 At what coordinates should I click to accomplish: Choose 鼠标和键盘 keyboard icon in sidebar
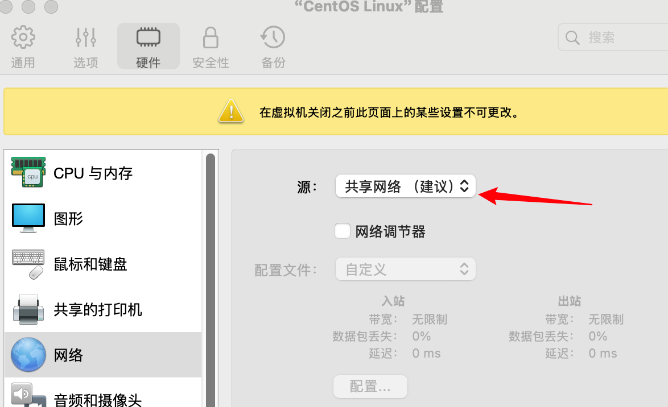click(28, 264)
